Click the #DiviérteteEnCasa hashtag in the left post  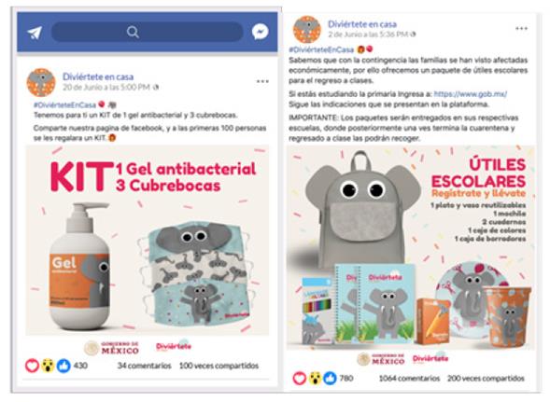click(x=64, y=104)
